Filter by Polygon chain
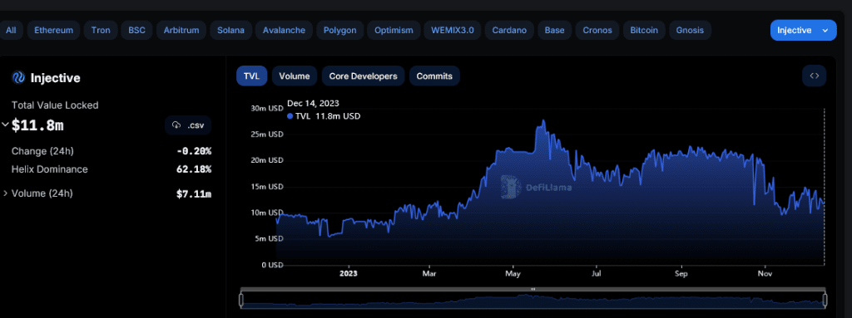 [x=340, y=31]
